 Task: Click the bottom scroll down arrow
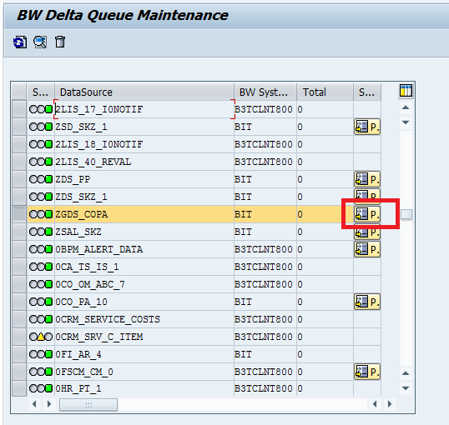click(406, 388)
